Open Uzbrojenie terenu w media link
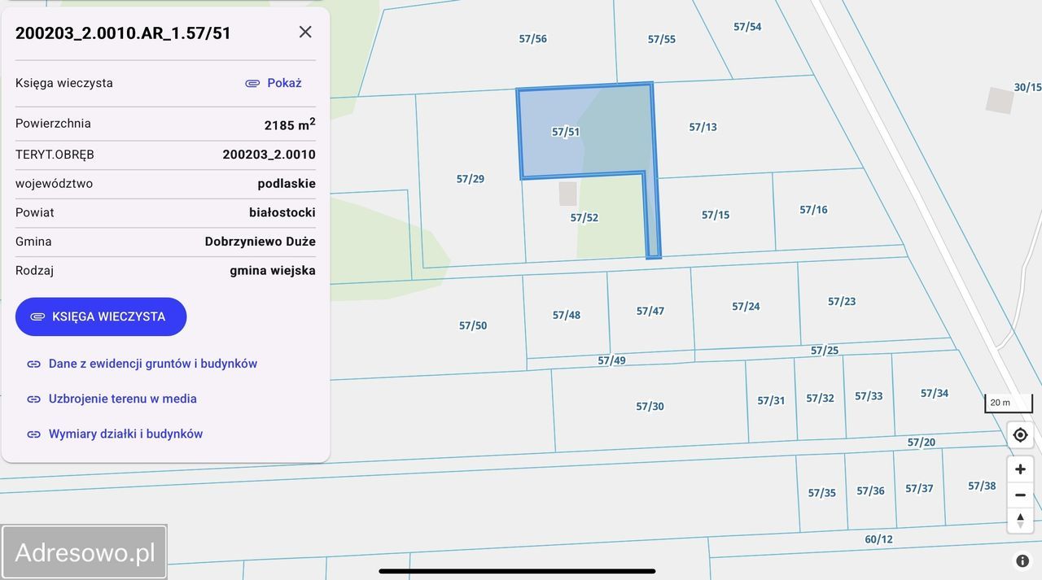The width and height of the screenshot is (1042, 580). [x=123, y=399]
